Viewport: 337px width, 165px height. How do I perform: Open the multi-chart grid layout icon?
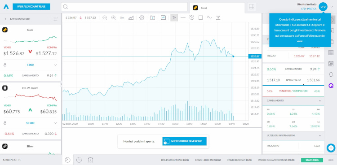pos(252,7)
